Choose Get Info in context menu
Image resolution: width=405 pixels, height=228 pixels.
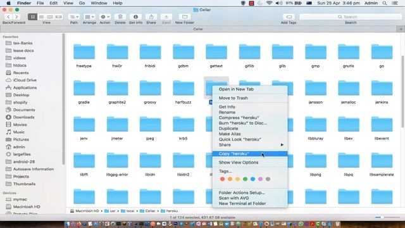point(250,107)
